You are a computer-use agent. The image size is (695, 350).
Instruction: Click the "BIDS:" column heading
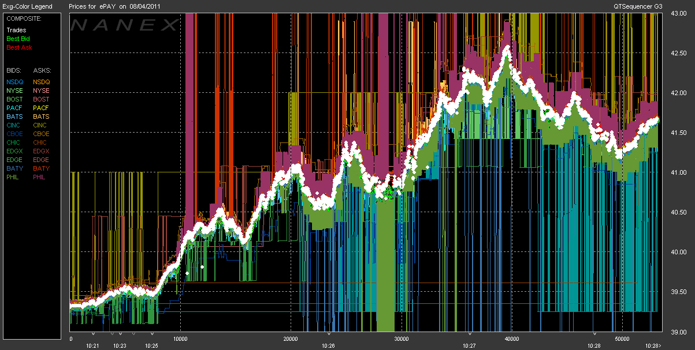tap(13, 70)
